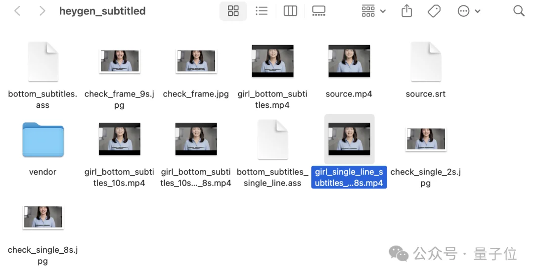The image size is (534, 275).
Task: Click the vendor folder name
Action: tap(43, 172)
